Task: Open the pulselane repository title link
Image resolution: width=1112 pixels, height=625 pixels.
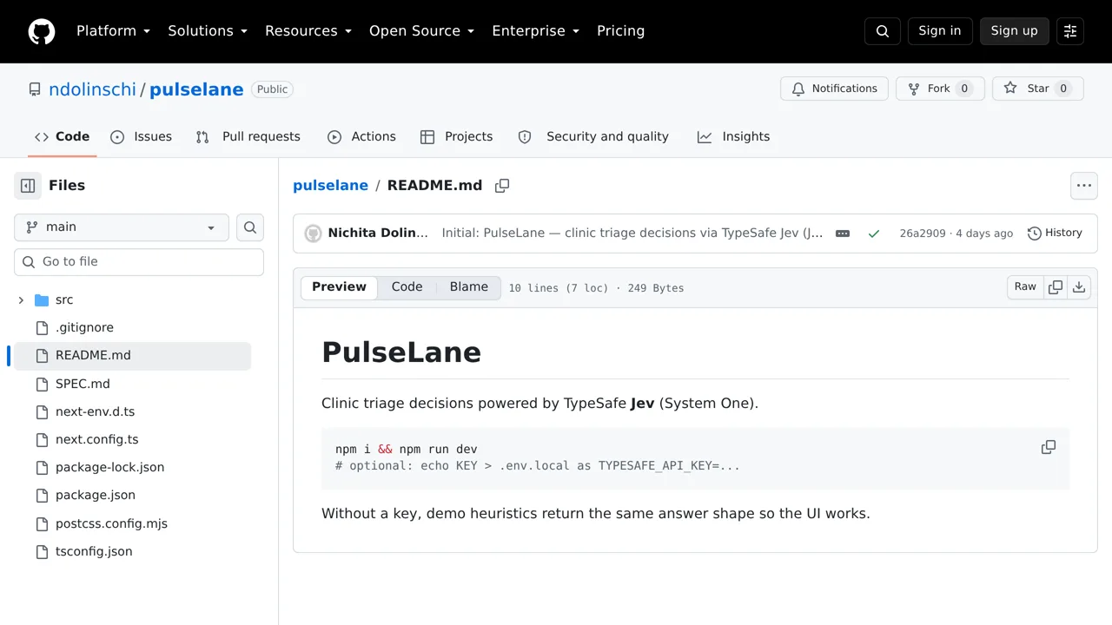Action: 196,89
